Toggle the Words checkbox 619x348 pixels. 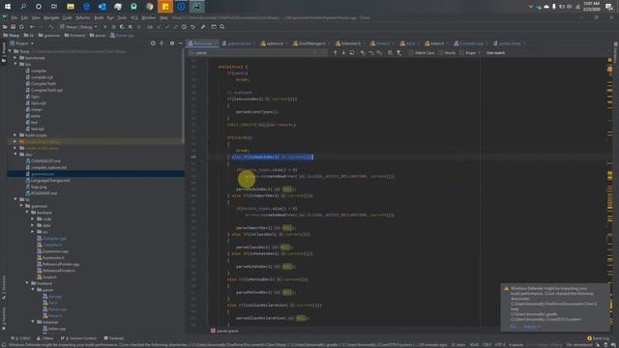[x=441, y=52]
